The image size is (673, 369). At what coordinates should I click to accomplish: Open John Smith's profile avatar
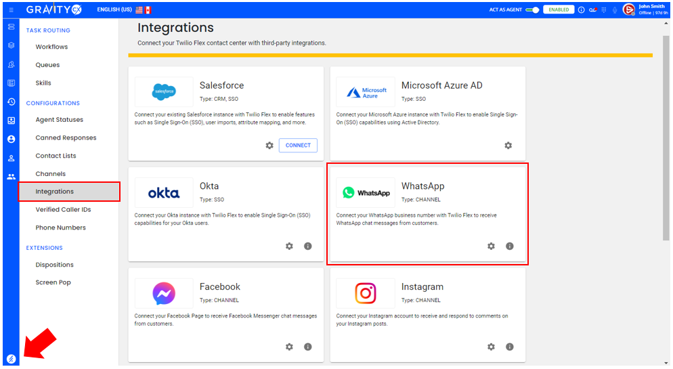click(x=629, y=9)
